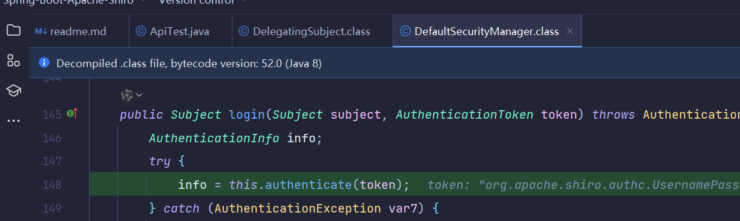
Task: Click the AI inlay hint icon
Action: (x=127, y=94)
